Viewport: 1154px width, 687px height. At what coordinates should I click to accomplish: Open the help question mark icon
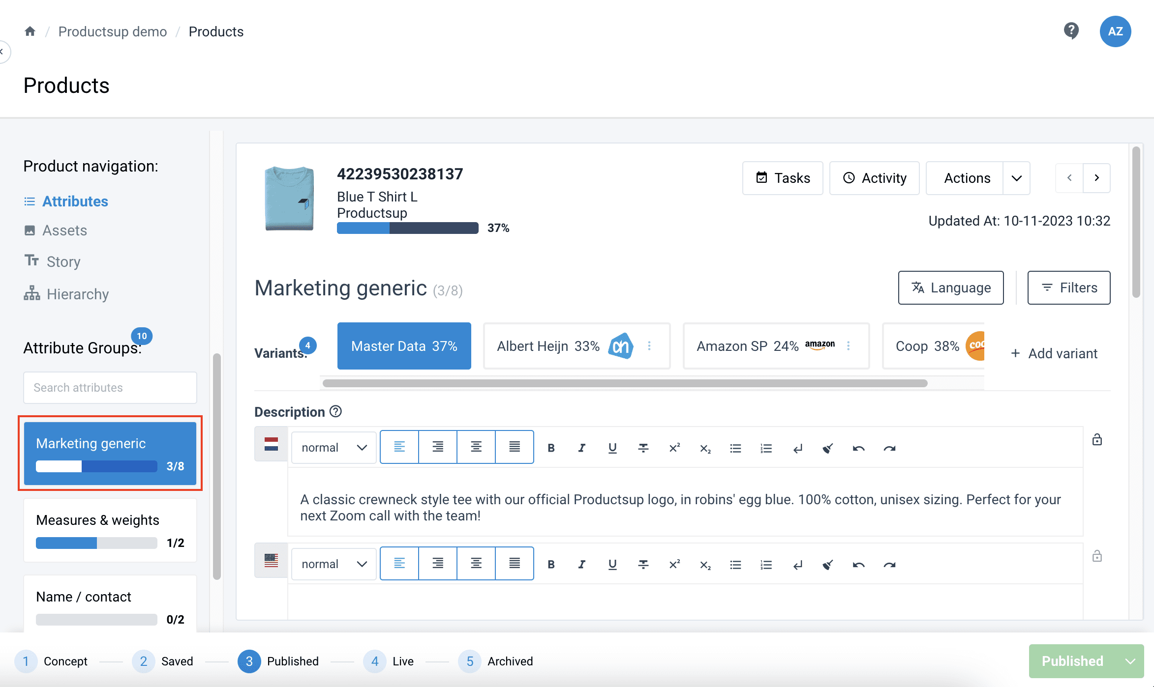pyautogui.click(x=1071, y=31)
